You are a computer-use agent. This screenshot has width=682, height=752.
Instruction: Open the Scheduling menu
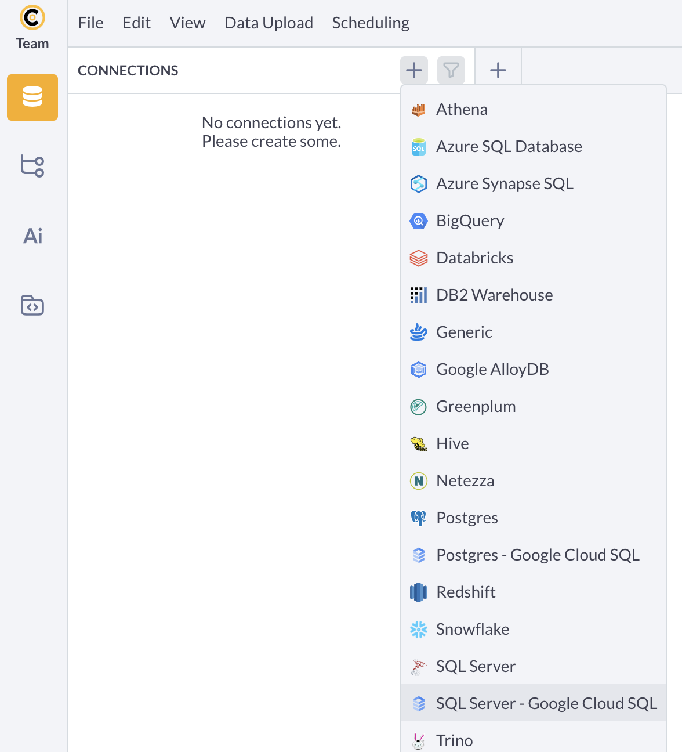371,23
